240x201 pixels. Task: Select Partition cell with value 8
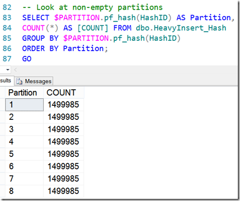coord(24,191)
